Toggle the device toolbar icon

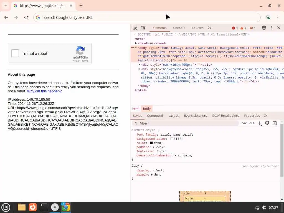click(x=143, y=28)
